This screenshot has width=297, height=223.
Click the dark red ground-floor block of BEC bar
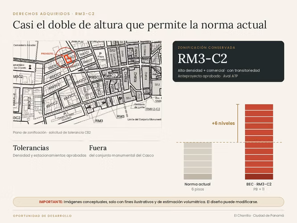[259, 177]
